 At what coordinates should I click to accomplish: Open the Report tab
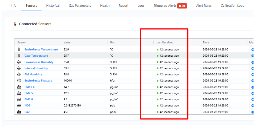(x=124, y=6)
